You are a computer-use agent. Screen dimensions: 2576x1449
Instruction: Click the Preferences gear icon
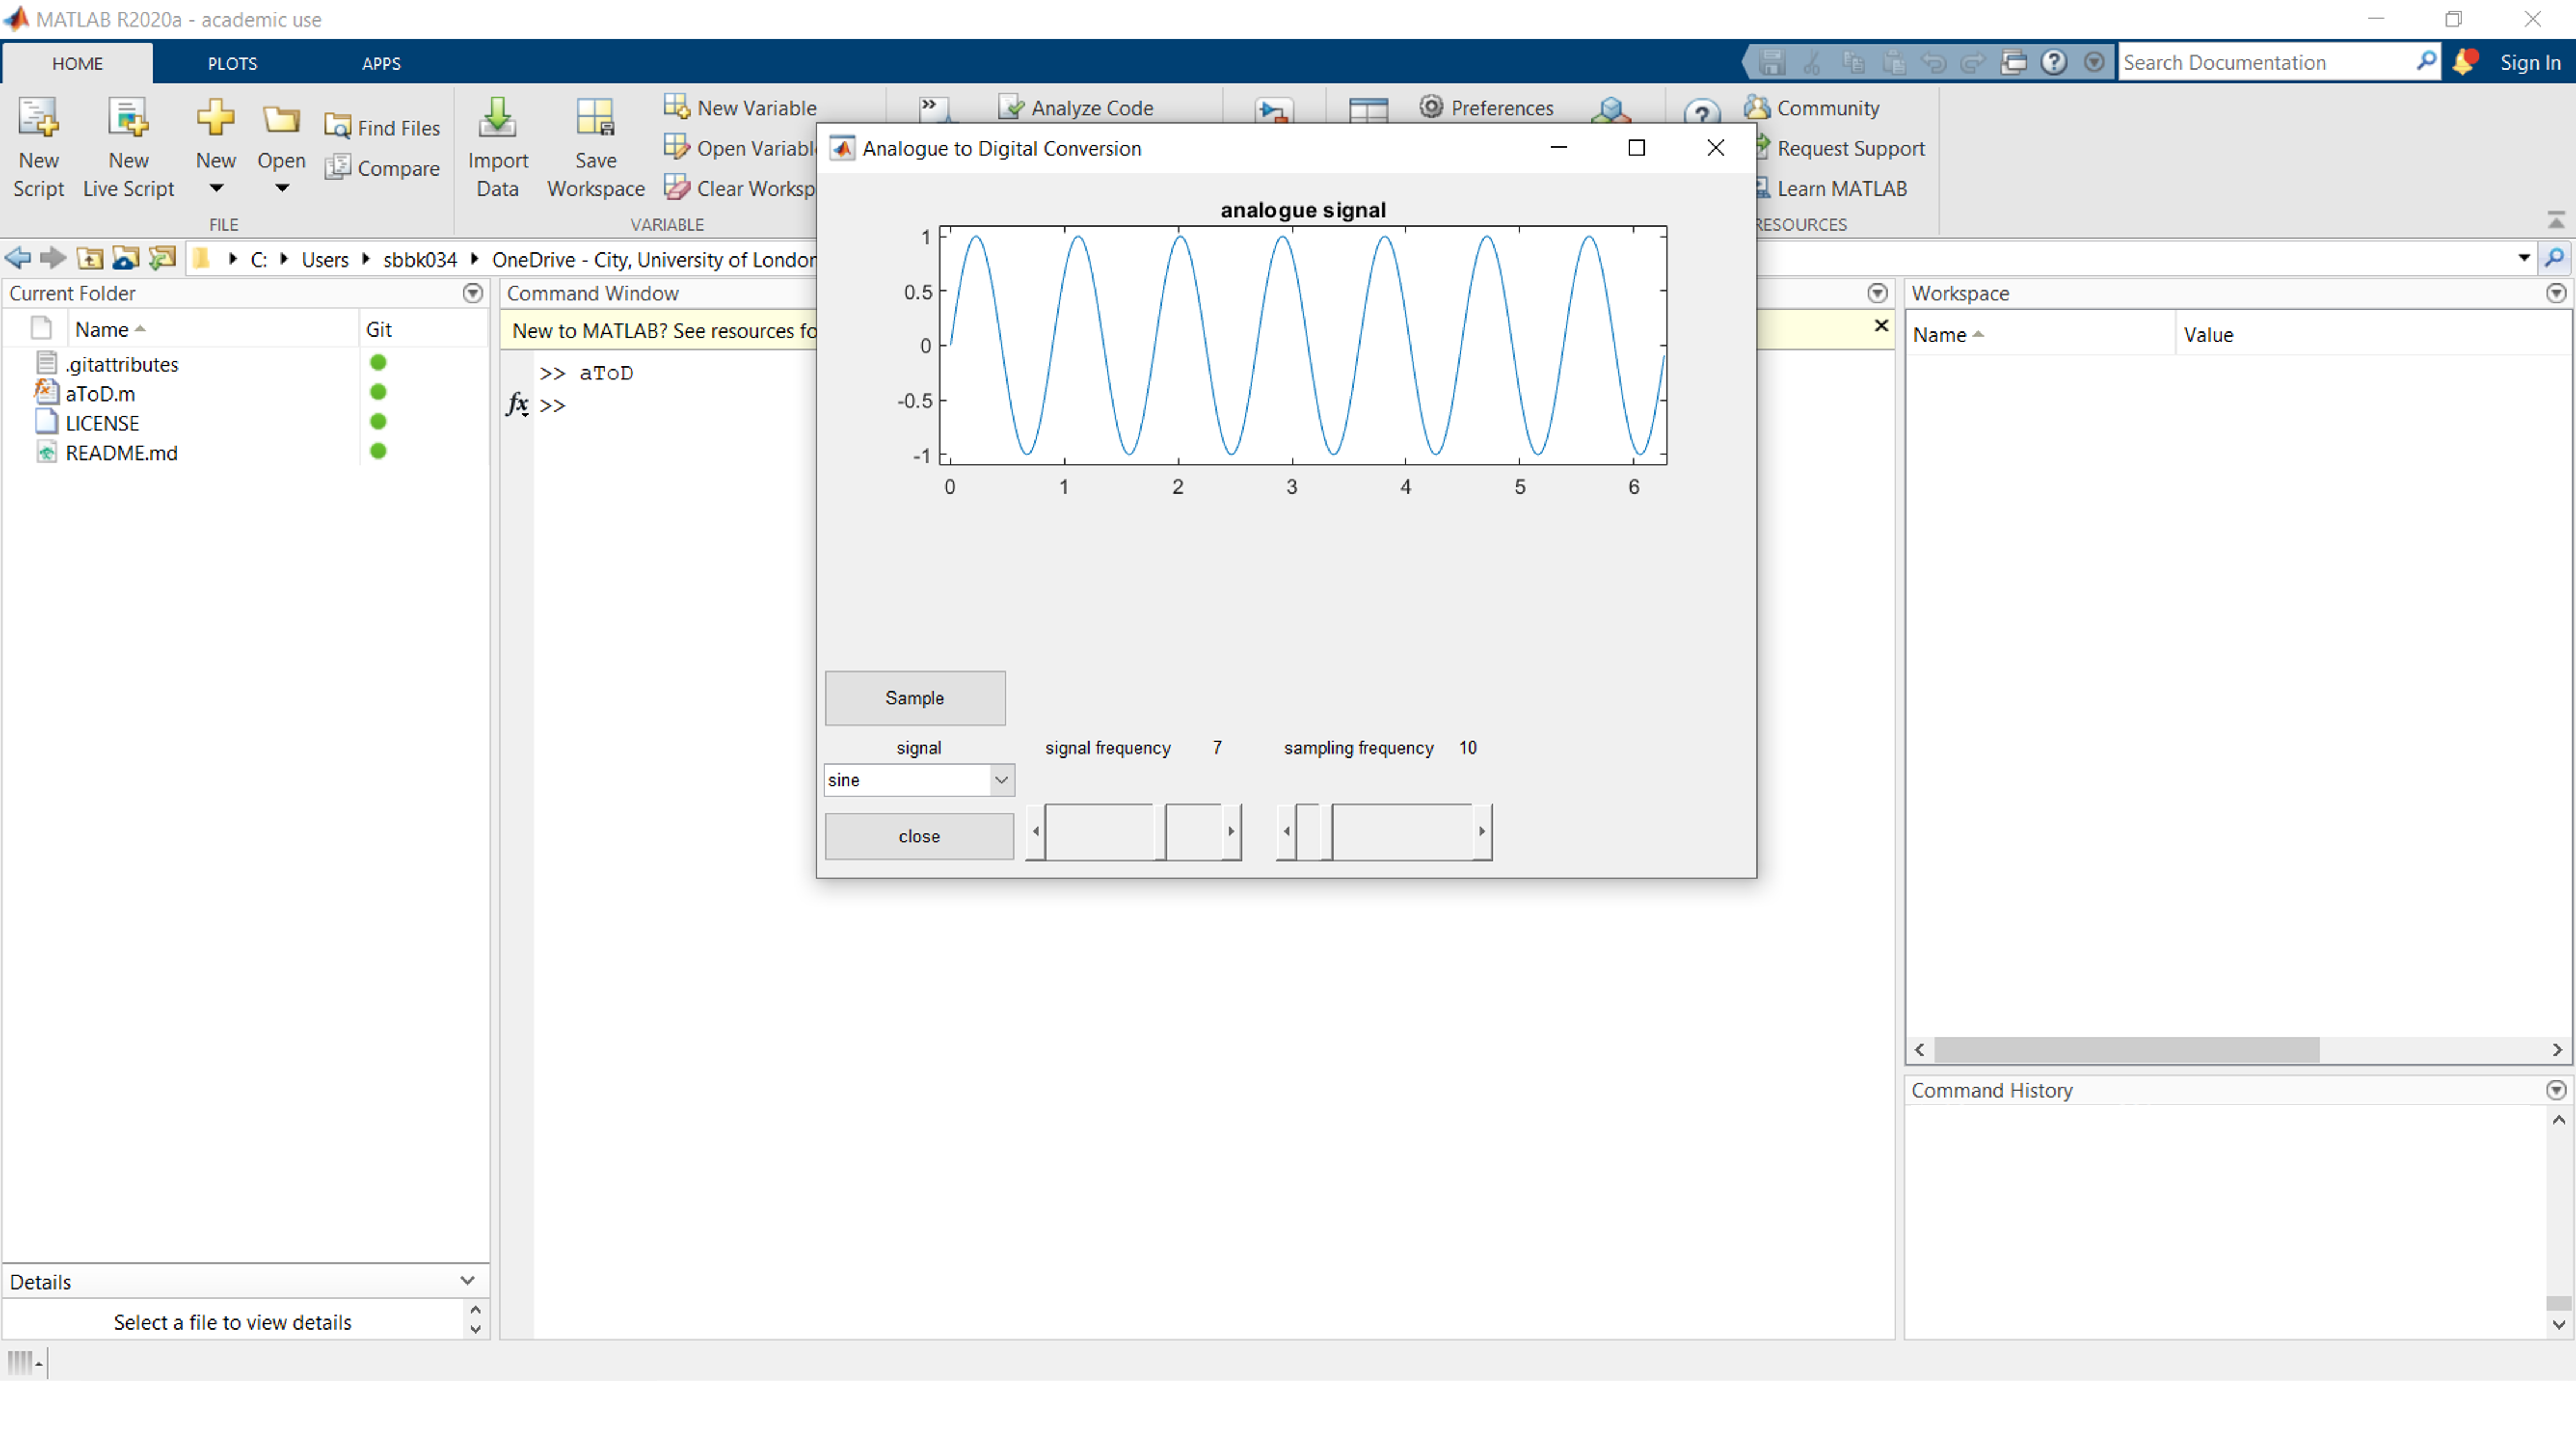click(x=1431, y=107)
